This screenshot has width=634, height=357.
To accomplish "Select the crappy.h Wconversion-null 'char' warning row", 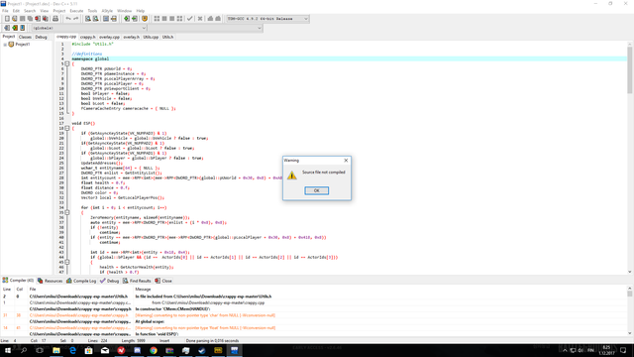I will pos(315,315).
